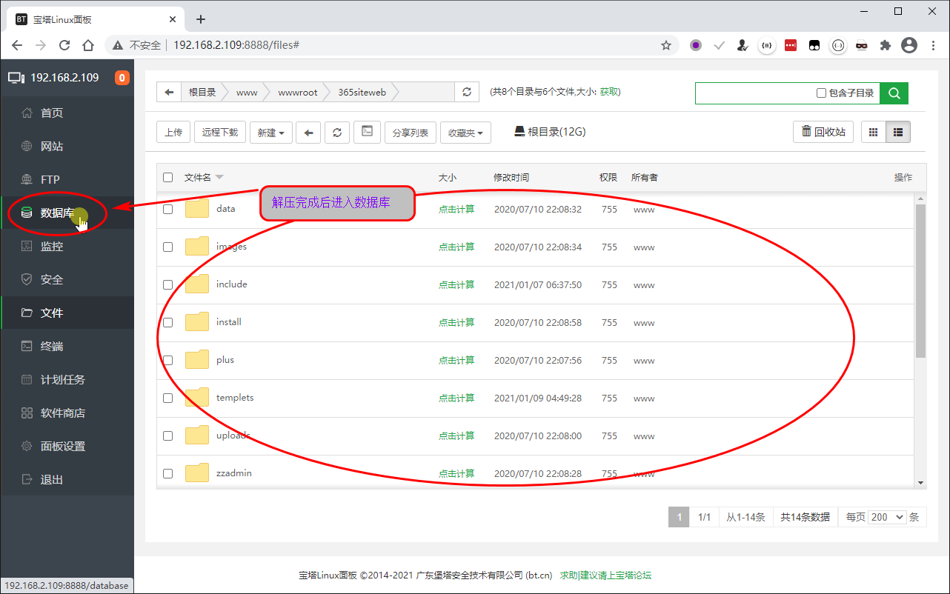Click the www breadcrumb segment
Viewport: 950px width, 594px height.
pos(247,93)
